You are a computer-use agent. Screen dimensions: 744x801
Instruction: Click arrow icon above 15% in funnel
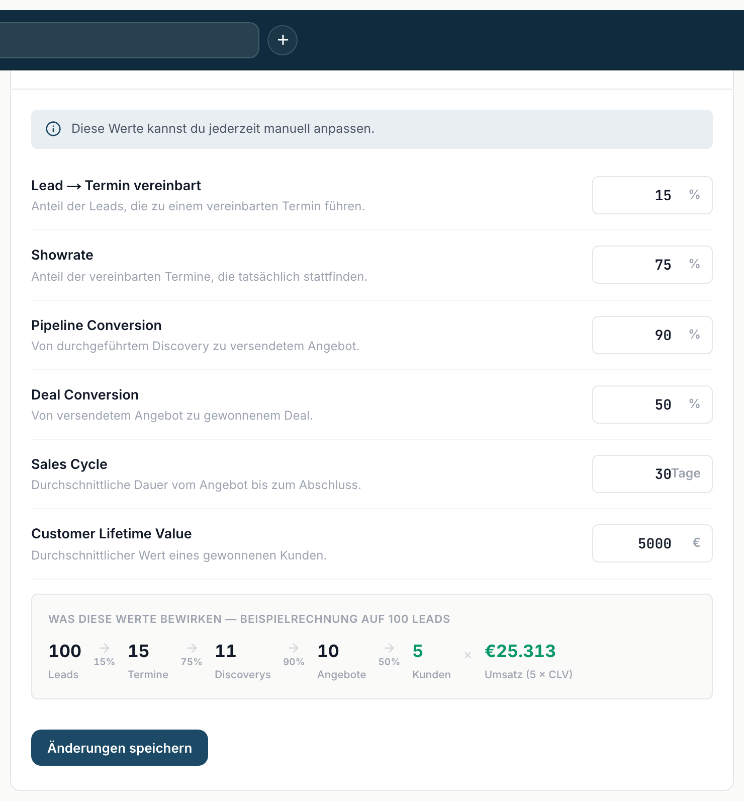pos(105,648)
